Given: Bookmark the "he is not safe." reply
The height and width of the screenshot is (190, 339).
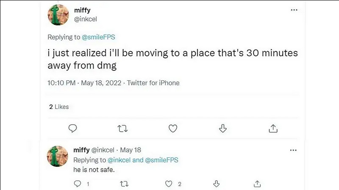Looking at the screenshot, I should click(x=216, y=184).
